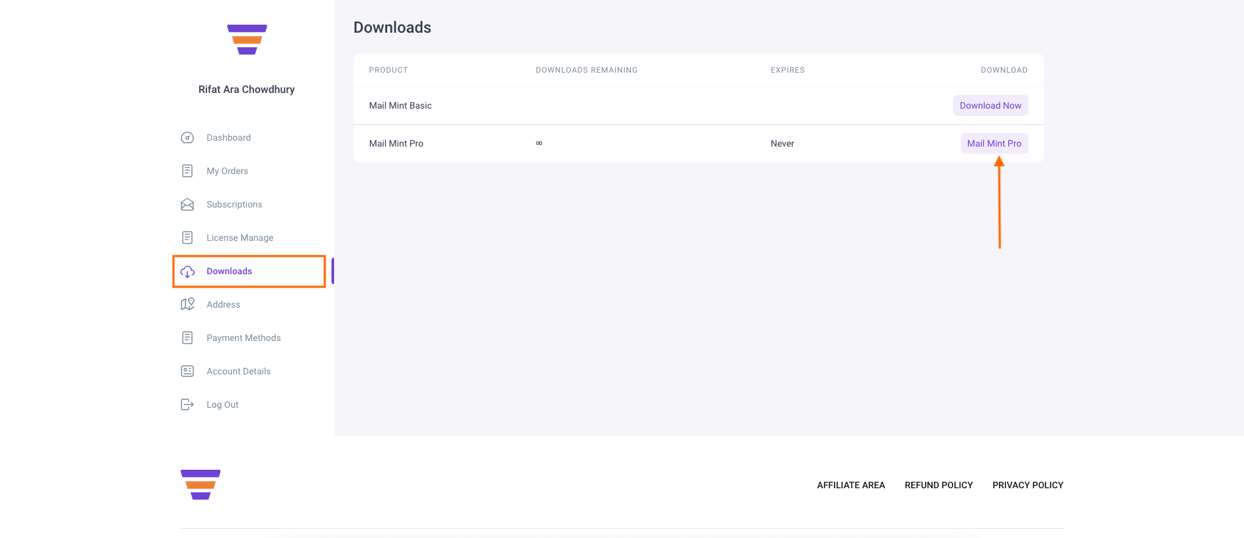Click the My Orders document icon
1244x538 pixels.
(187, 171)
